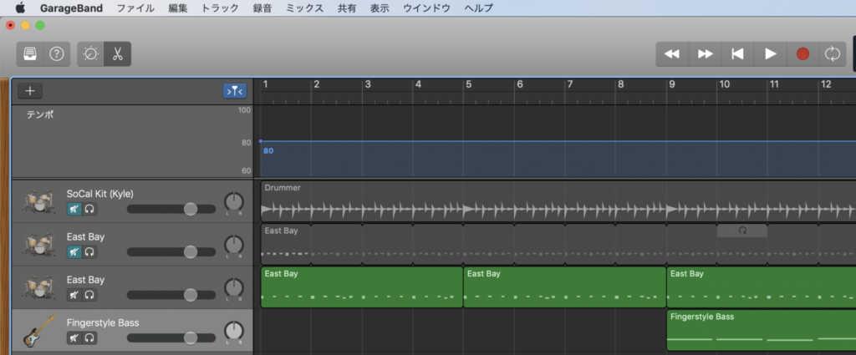Click bar 12 on the ruler
856x355 pixels.
click(826, 84)
